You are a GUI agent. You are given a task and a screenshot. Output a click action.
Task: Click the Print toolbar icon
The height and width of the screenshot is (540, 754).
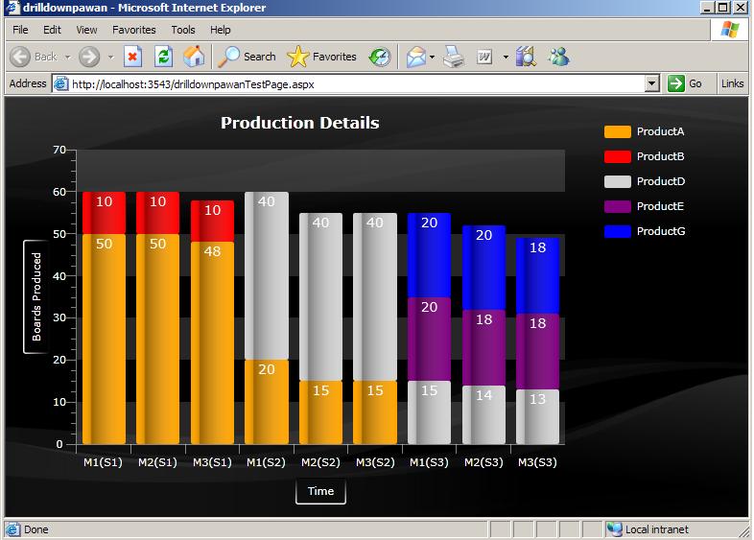454,57
